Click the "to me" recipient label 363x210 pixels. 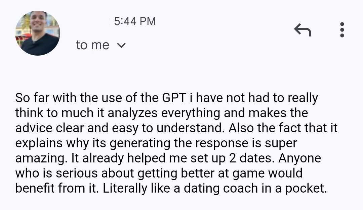click(92, 45)
